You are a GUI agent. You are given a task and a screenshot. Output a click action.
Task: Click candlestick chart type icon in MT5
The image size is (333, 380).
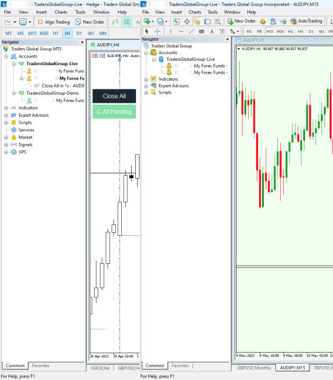point(127,22)
